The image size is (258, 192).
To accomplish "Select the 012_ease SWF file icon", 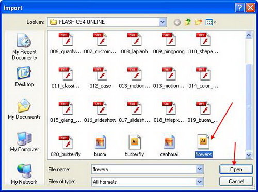I will click(x=100, y=74).
